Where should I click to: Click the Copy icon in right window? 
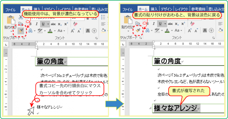coord(138,23)
